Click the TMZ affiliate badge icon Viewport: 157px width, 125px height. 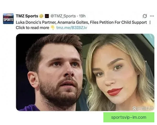pyautogui.click(x=47, y=16)
